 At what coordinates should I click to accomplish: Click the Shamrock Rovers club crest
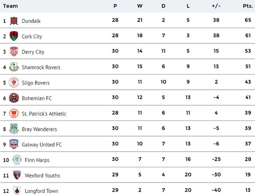(x=14, y=67)
